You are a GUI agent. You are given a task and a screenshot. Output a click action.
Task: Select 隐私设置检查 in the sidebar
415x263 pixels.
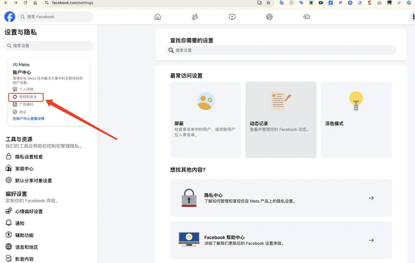[x=29, y=157]
